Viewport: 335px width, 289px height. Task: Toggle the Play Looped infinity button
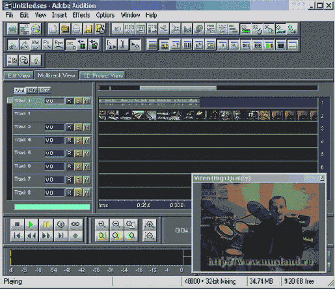coord(75,224)
